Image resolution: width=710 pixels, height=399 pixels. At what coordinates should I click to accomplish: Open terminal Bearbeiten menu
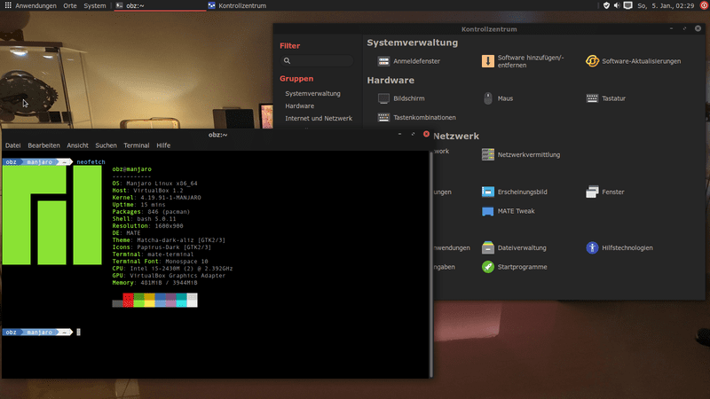click(x=43, y=145)
